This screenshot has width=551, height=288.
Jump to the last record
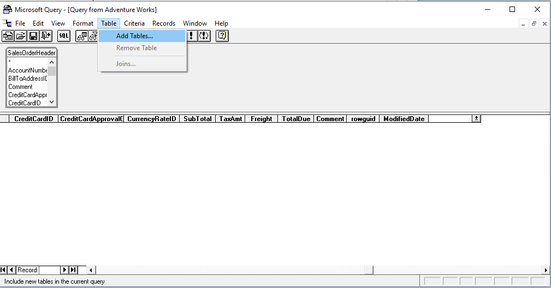click(x=73, y=270)
